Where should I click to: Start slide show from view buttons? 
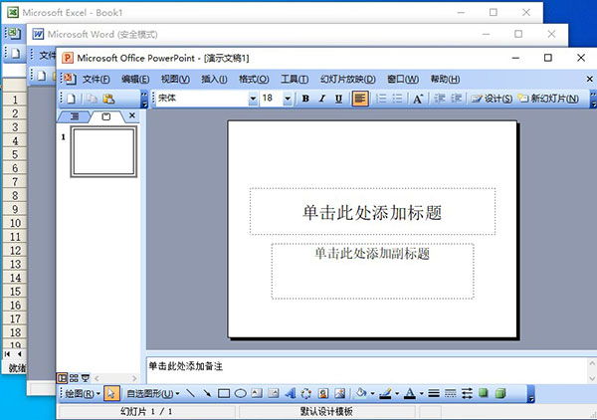pos(86,378)
